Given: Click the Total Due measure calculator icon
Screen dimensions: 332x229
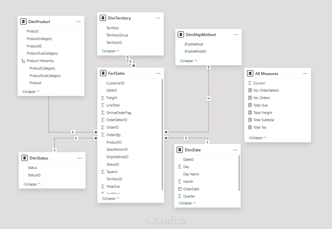Looking at the screenshot, I should pos(250,105).
